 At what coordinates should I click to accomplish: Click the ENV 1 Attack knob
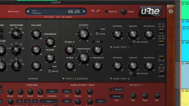(x=117, y=34)
